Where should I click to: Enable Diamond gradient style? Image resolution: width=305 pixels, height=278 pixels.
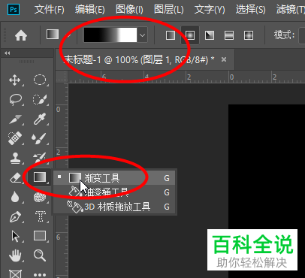point(249,35)
